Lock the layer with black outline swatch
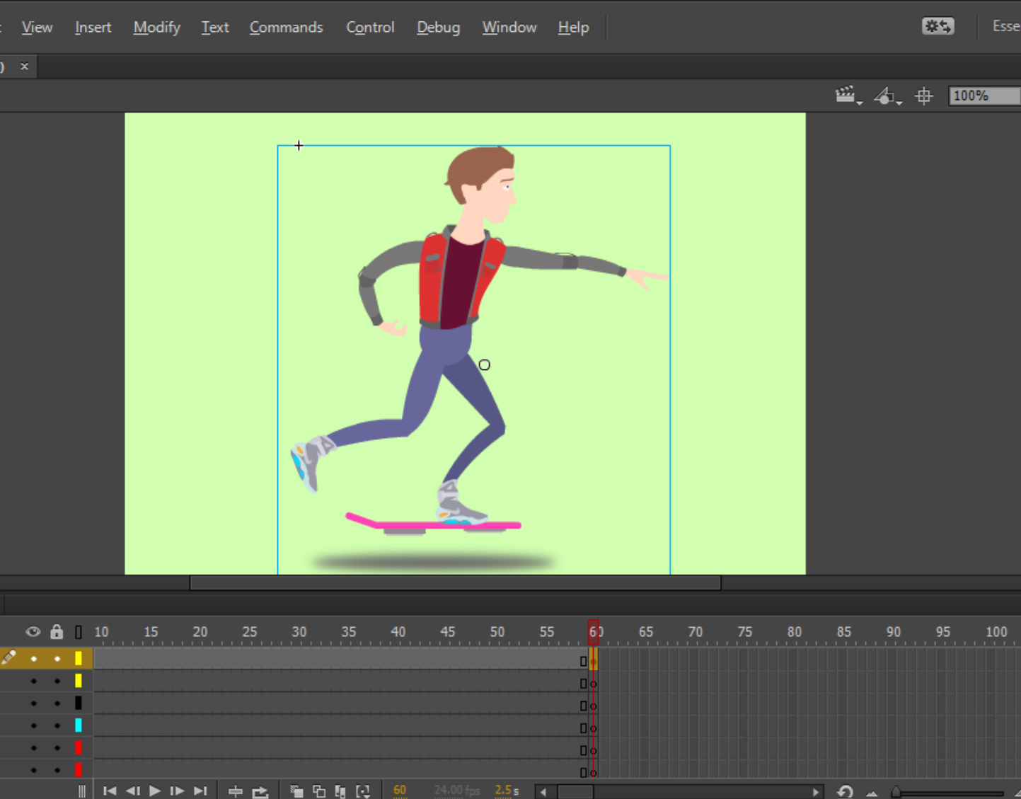The width and height of the screenshot is (1021, 799). click(x=57, y=703)
